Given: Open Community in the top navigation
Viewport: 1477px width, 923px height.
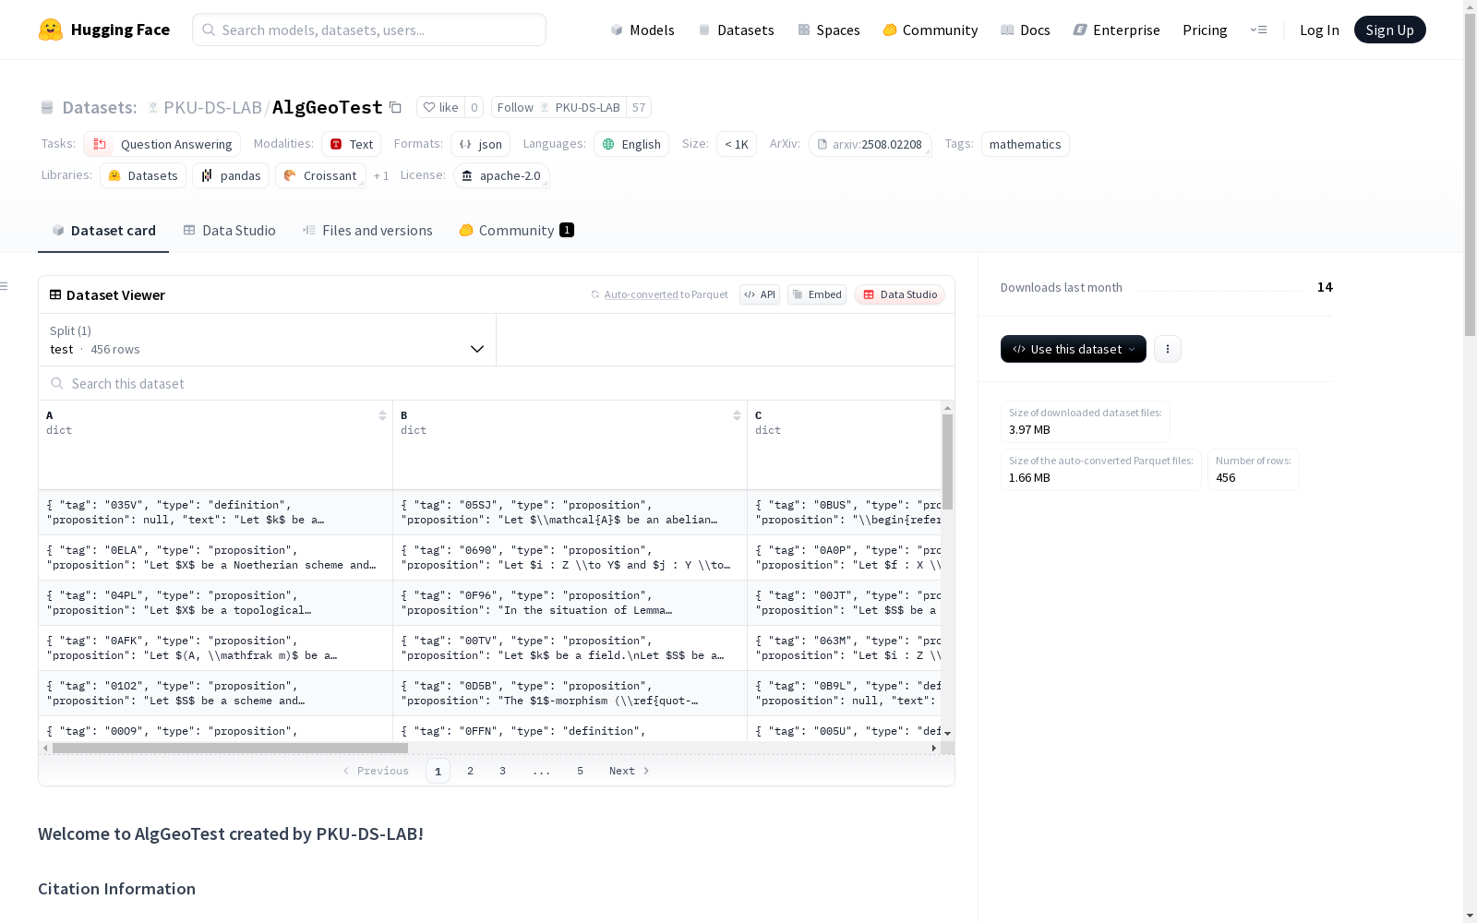Looking at the screenshot, I should (930, 30).
